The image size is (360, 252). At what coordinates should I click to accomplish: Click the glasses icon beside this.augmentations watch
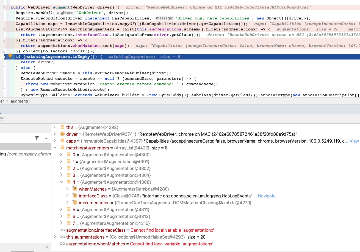pyautogui.click(x=62, y=237)
